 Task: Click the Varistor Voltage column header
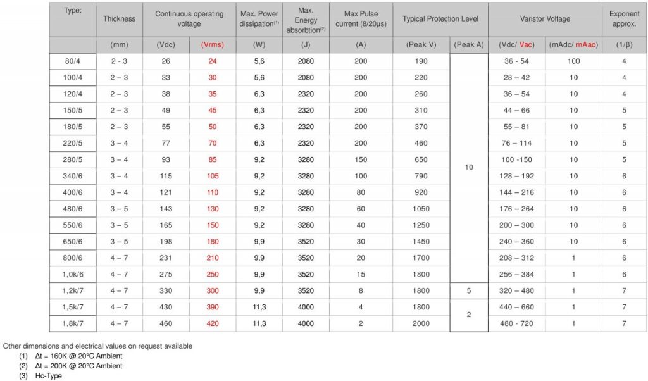[545, 19]
